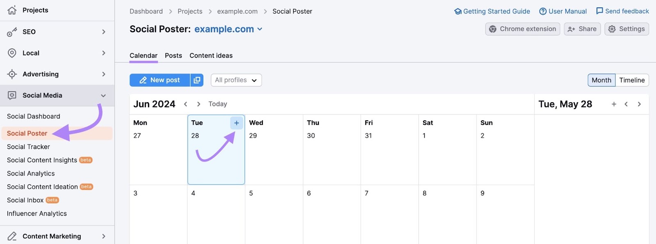Open the Content ideas tab
The width and height of the screenshot is (656, 244).
(x=211, y=55)
